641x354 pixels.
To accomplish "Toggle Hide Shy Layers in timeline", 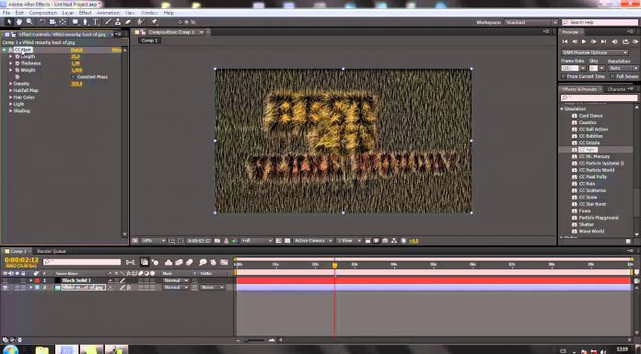I will [168, 262].
